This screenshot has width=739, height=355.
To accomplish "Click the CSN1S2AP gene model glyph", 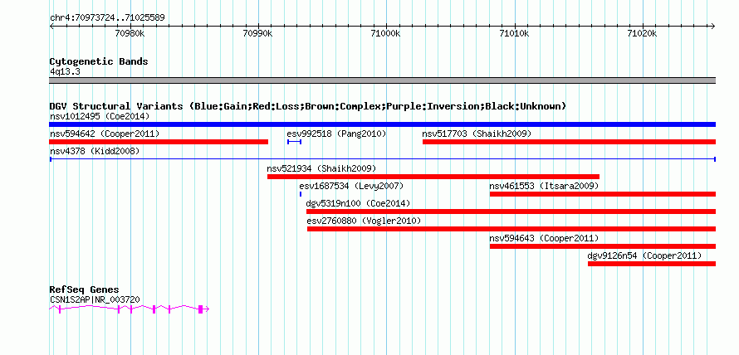I will (x=130, y=309).
